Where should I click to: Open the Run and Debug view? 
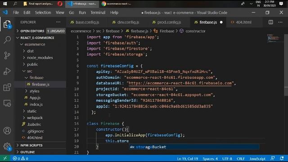(7, 71)
